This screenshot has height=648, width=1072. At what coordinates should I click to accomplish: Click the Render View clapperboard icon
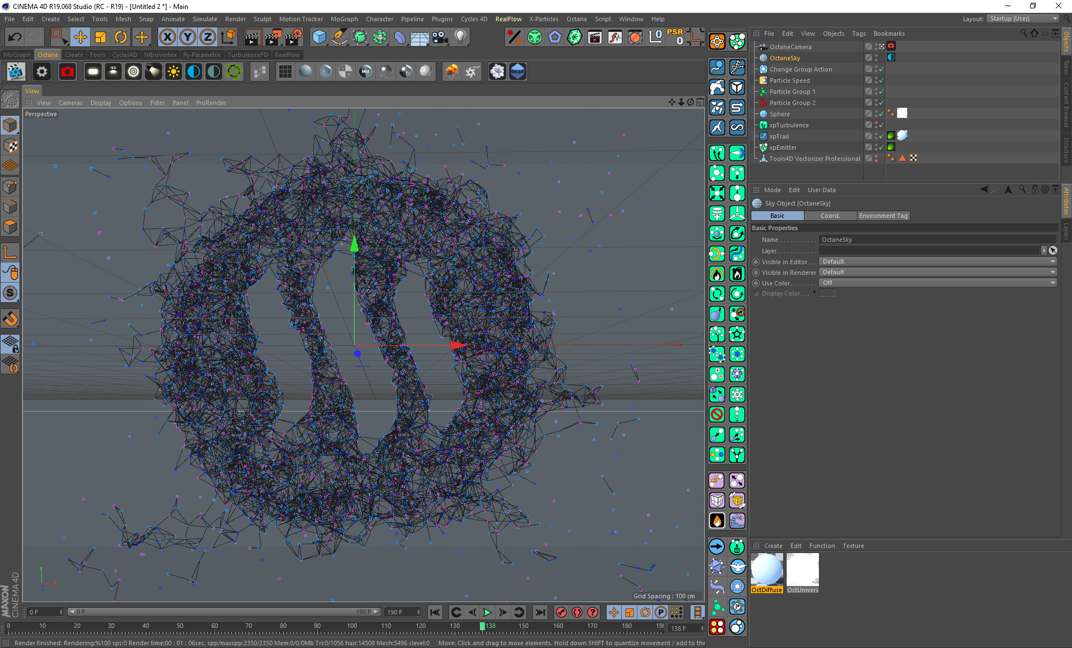[252, 37]
